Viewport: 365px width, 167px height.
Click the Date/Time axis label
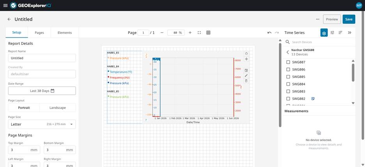(193, 122)
